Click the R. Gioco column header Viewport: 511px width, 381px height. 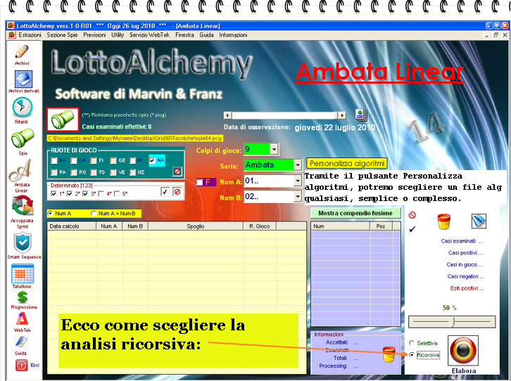click(x=260, y=226)
